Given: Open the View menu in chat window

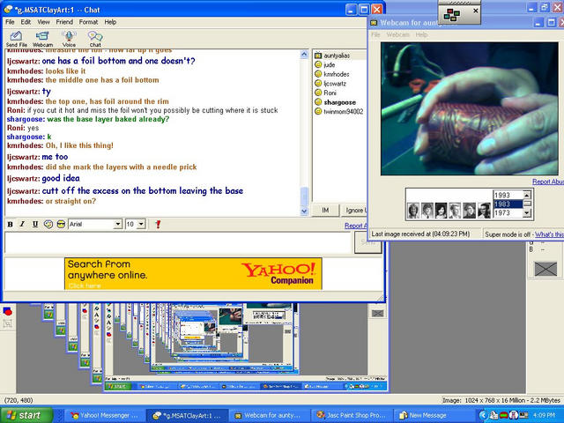Looking at the screenshot, I should [x=43, y=22].
